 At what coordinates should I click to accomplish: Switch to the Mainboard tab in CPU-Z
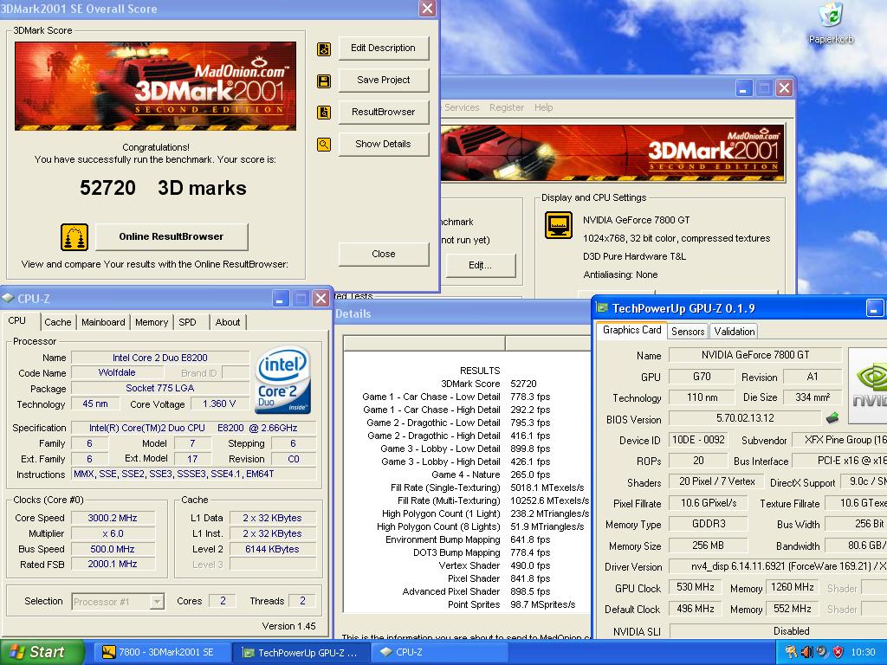tap(103, 322)
